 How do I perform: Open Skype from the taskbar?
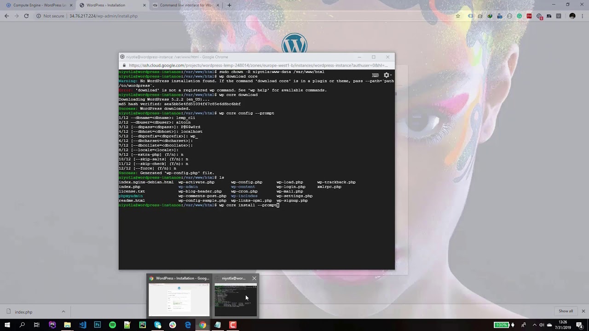coord(158,325)
